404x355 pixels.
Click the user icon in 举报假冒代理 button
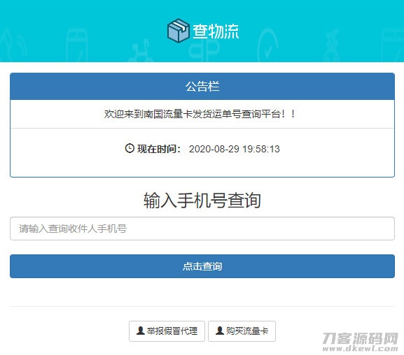tap(141, 331)
